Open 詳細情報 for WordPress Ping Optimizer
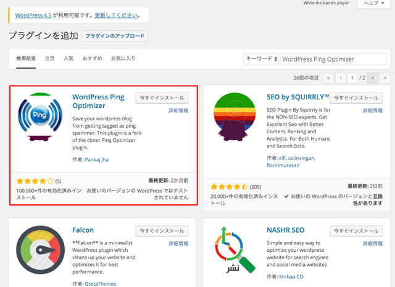 [x=178, y=110]
